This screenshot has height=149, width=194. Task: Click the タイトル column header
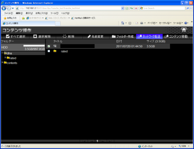click(x=58, y=41)
